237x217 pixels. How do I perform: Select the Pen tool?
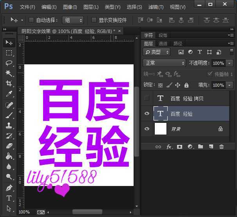(9, 188)
